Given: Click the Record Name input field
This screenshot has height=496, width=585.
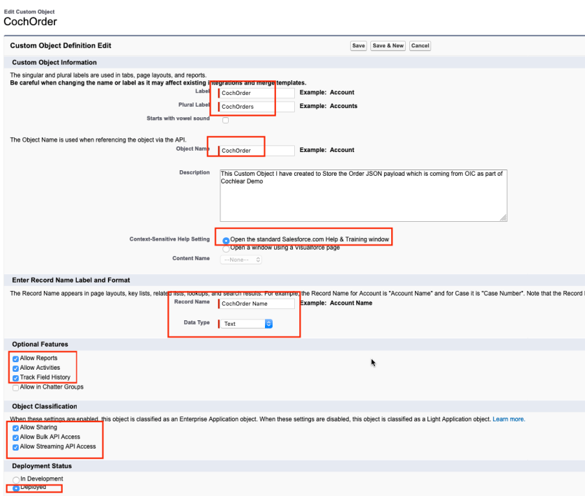Looking at the screenshot, I should point(257,304).
